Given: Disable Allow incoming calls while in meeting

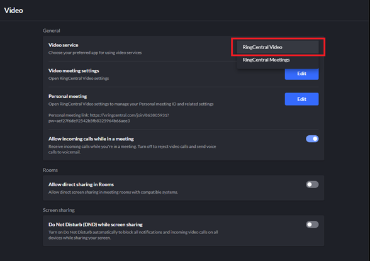Looking at the screenshot, I should coord(312,139).
